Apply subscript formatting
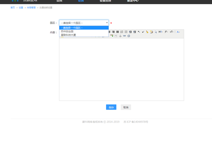212x150 pixels. click(139, 32)
